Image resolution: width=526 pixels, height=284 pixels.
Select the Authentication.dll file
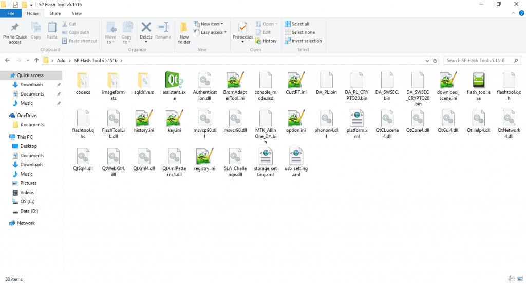click(204, 81)
